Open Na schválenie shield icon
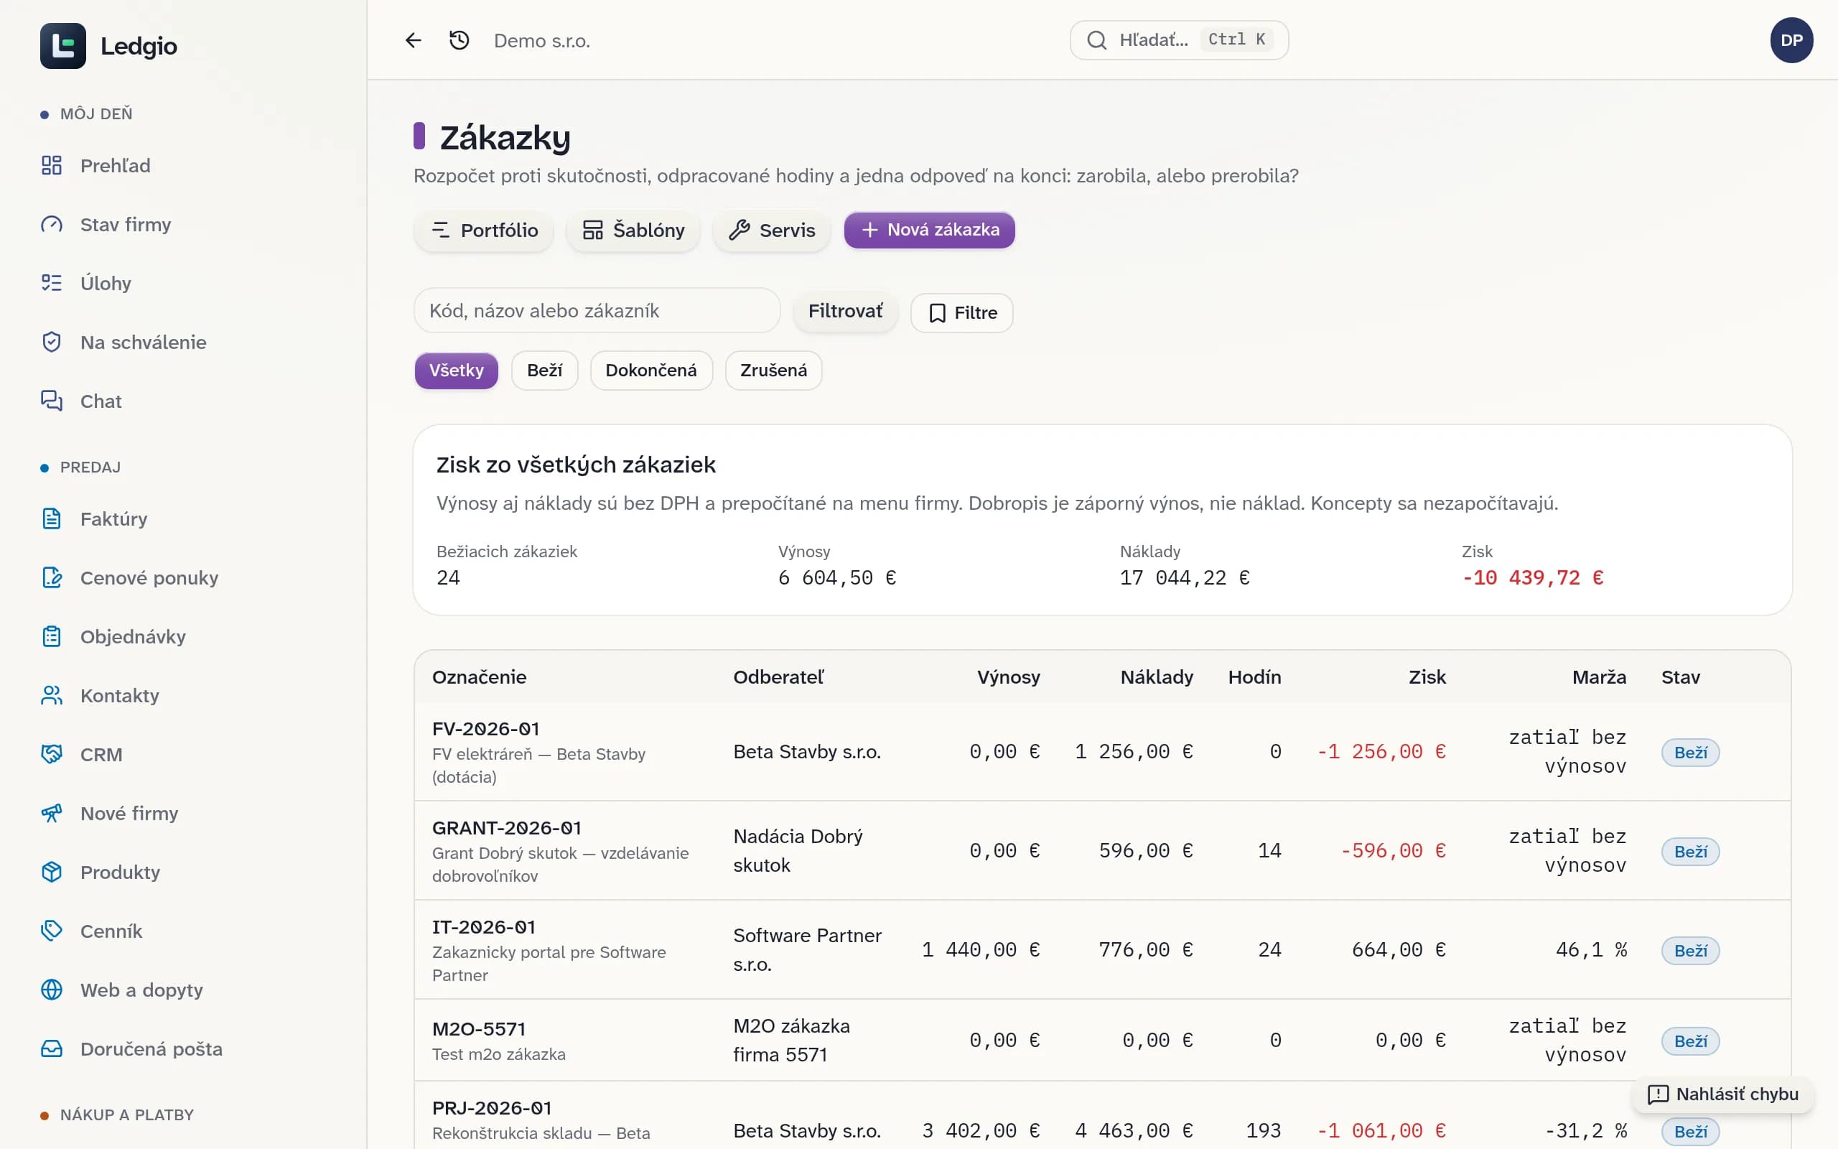Image resolution: width=1838 pixels, height=1149 pixels. 52,342
